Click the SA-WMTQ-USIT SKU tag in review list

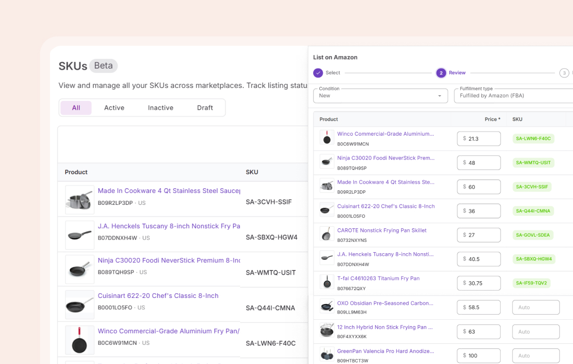[533, 163]
